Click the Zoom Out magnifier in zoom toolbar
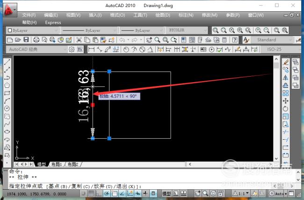 pos(267,30)
